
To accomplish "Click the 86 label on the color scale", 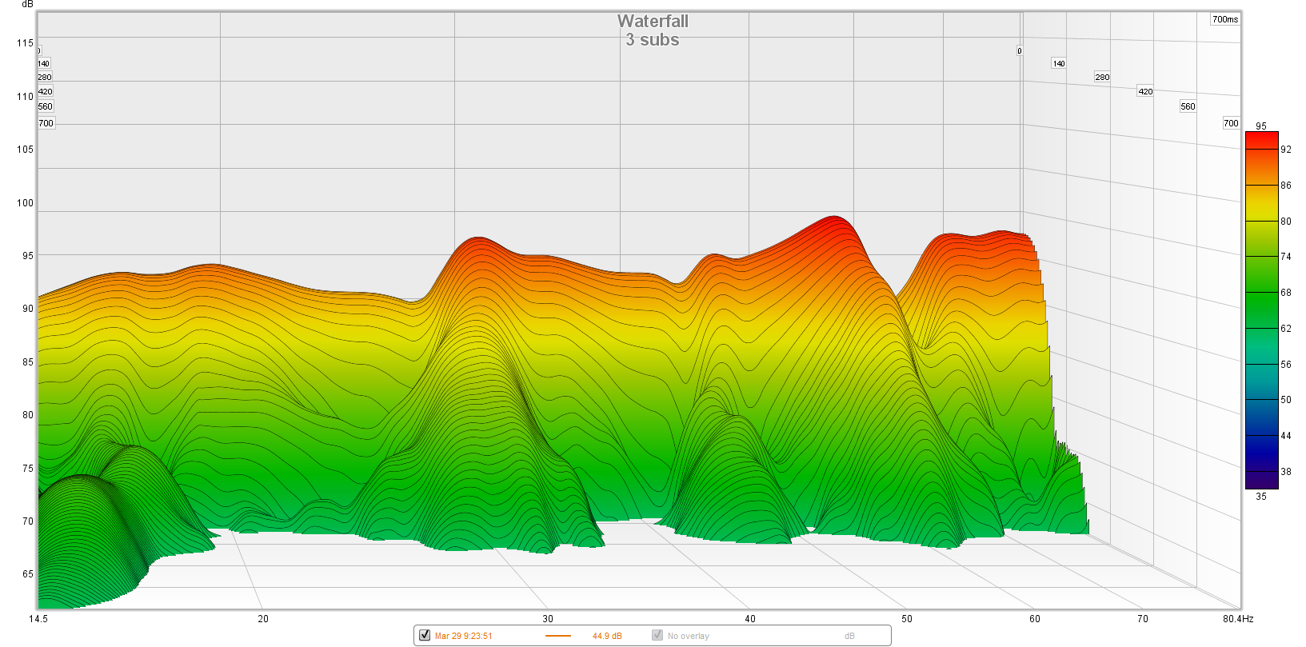I will tap(1286, 186).
